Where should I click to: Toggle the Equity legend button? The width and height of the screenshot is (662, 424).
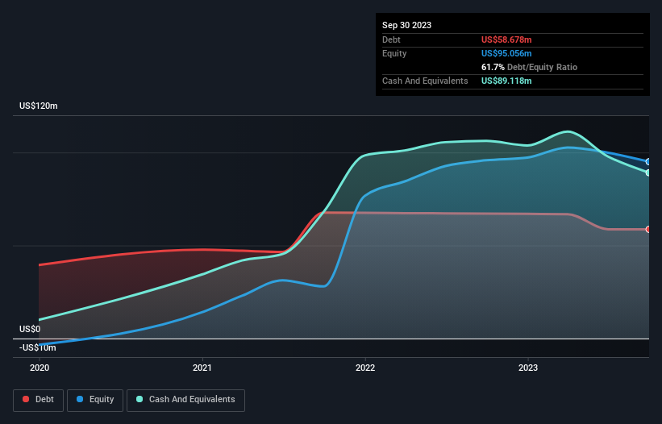click(95, 400)
